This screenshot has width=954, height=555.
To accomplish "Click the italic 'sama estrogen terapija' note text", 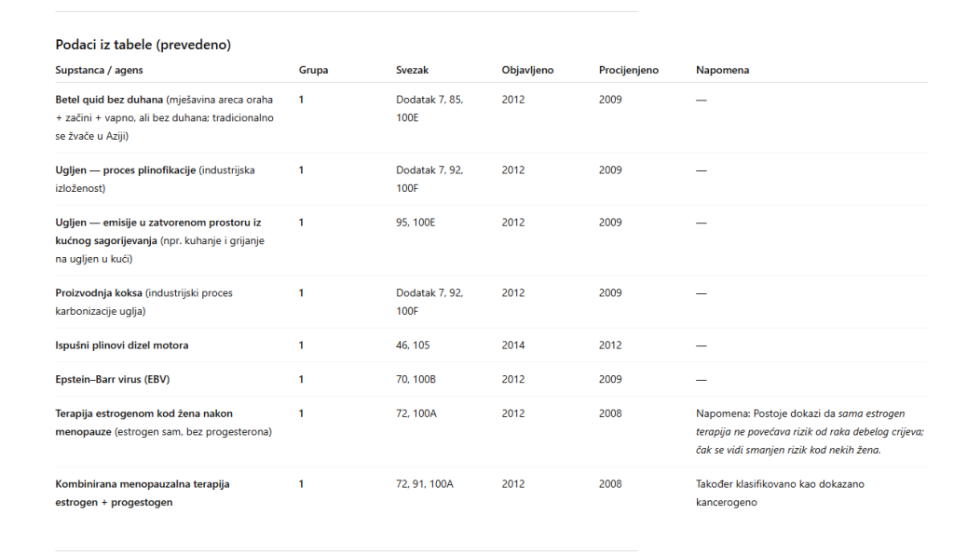I will [869, 413].
